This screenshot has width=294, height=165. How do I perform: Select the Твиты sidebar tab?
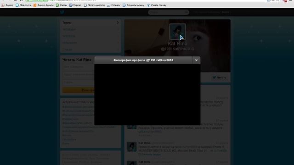coord(90,22)
